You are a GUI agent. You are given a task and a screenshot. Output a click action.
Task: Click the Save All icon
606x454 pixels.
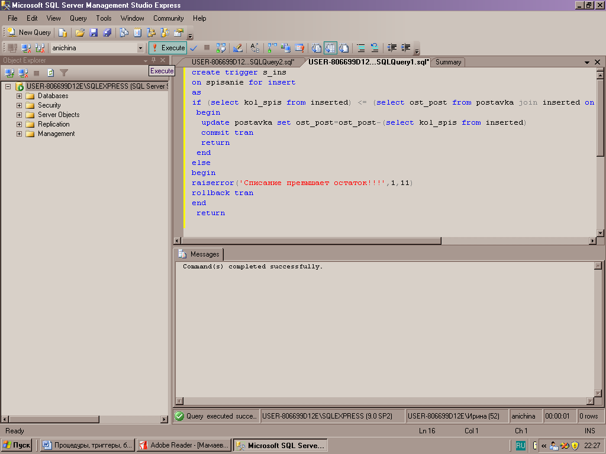pyautogui.click(x=107, y=33)
